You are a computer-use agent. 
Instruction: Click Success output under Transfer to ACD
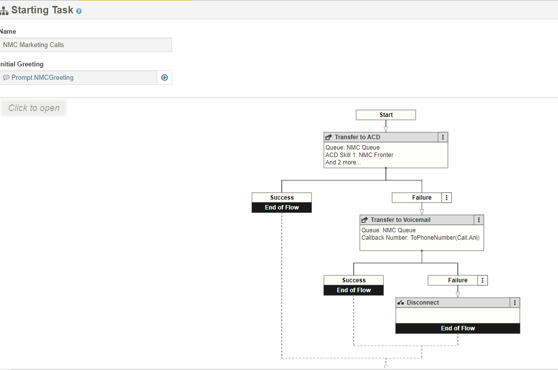(x=282, y=198)
